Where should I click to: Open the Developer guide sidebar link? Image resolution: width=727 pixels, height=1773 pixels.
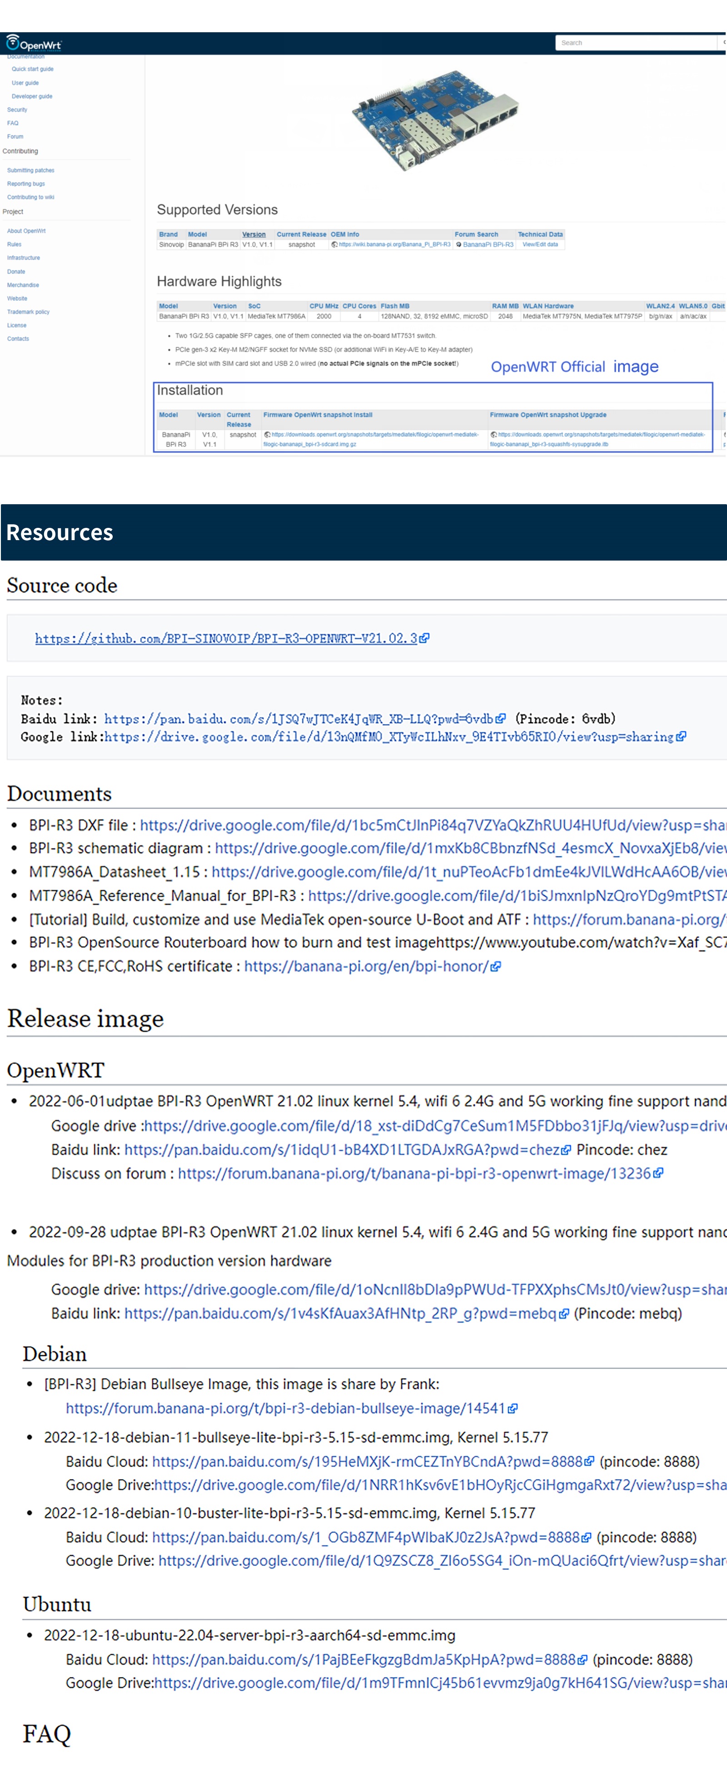[32, 96]
